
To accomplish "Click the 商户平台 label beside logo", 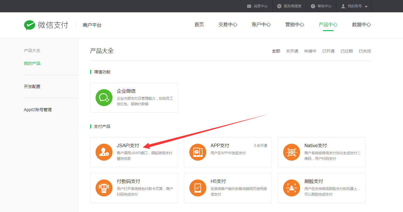I will point(92,25).
